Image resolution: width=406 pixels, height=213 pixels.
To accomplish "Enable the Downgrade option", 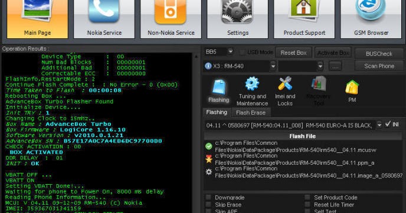I will coord(208,198).
